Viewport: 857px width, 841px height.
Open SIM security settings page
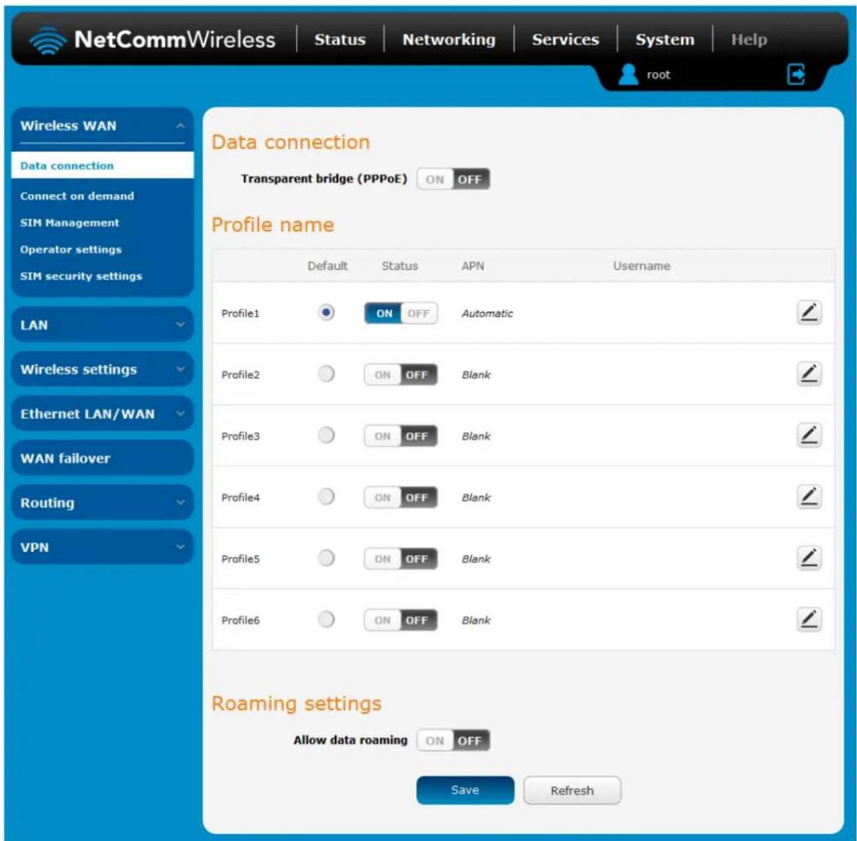point(81,276)
